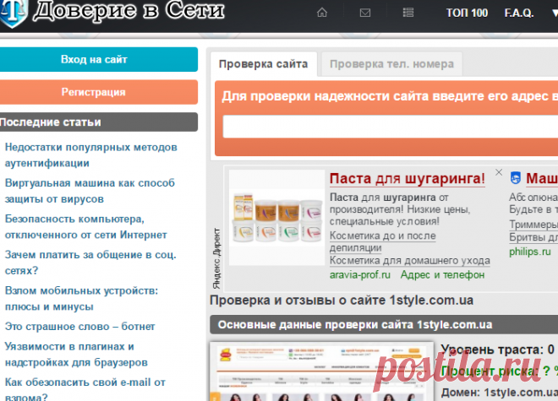This screenshot has height=401, width=558.
Task: Click the Домен: 1style.com.ua text
Action: click(500, 393)
